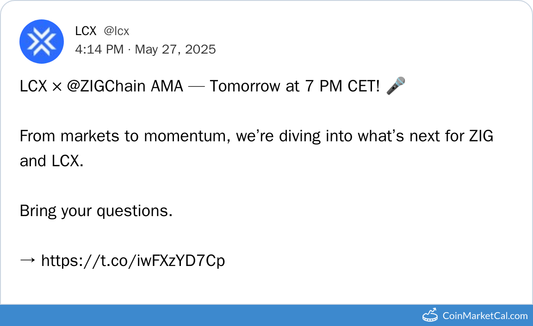Click the CoinMarketCal logo icon
This screenshot has width=533, height=326.
(430, 315)
